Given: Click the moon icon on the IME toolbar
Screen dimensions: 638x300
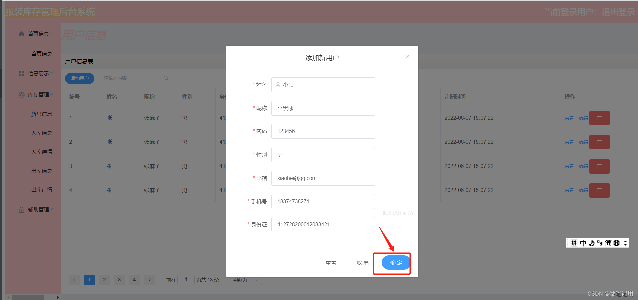Looking at the screenshot, I should coord(592,243).
